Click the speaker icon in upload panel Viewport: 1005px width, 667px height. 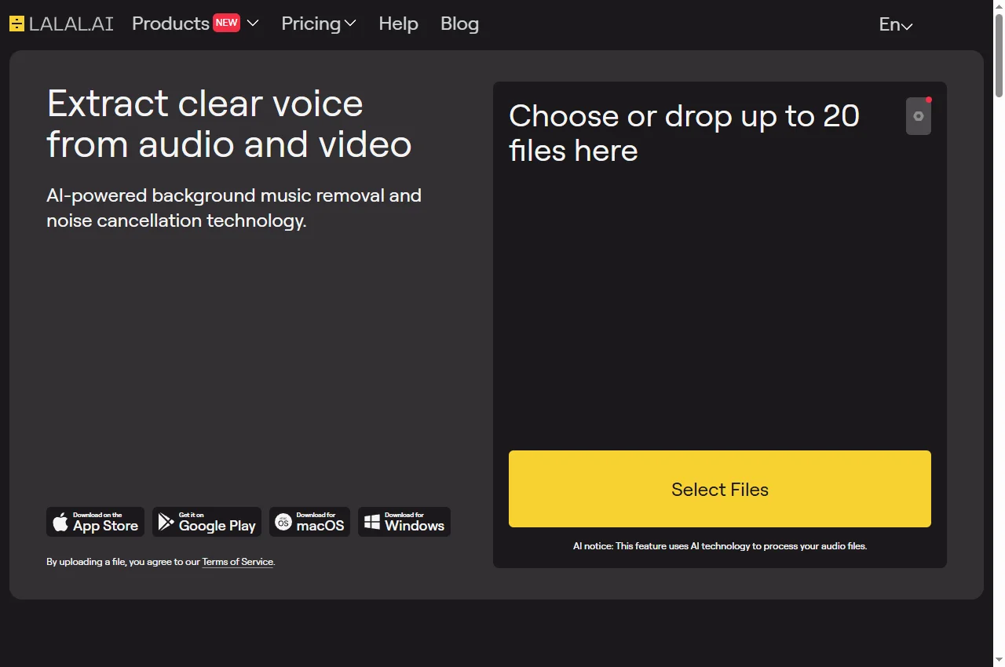tap(919, 116)
